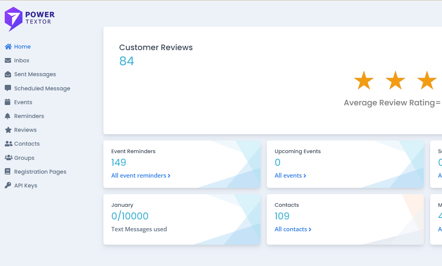Click the second orange rating star
Screen dimensions: 442x266
click(x=395, y=81)
